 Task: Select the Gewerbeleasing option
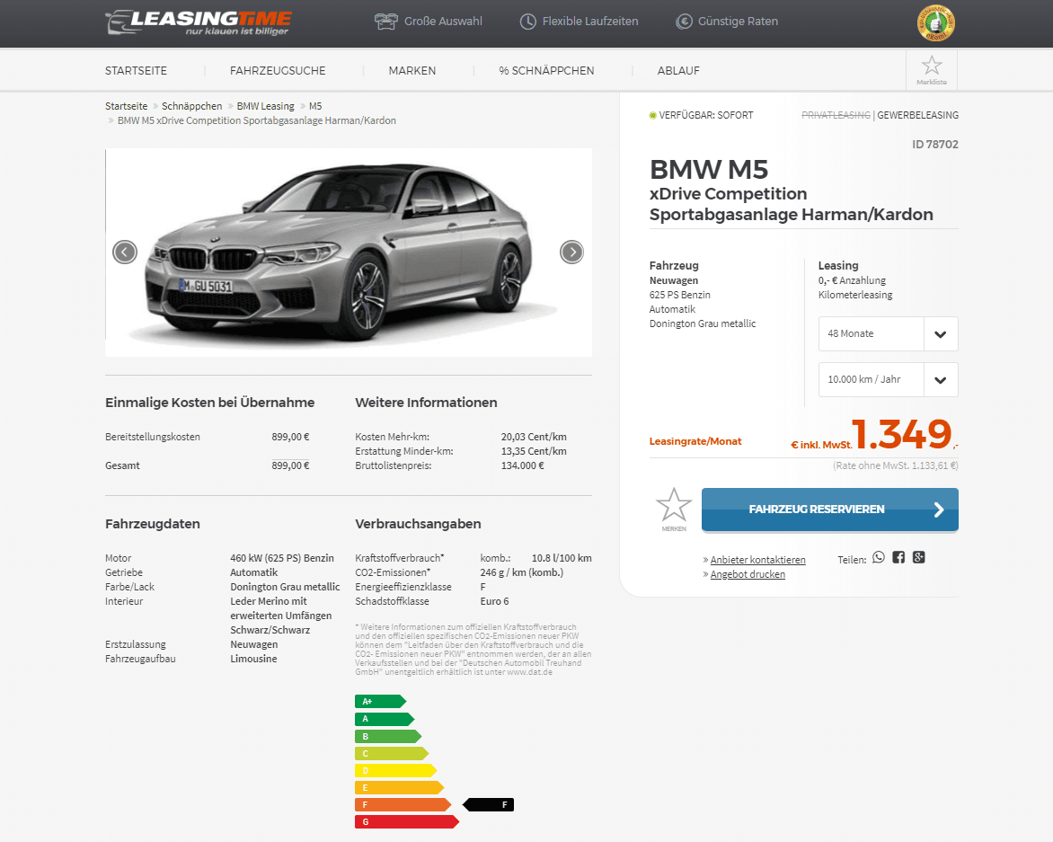click(917, 115)
